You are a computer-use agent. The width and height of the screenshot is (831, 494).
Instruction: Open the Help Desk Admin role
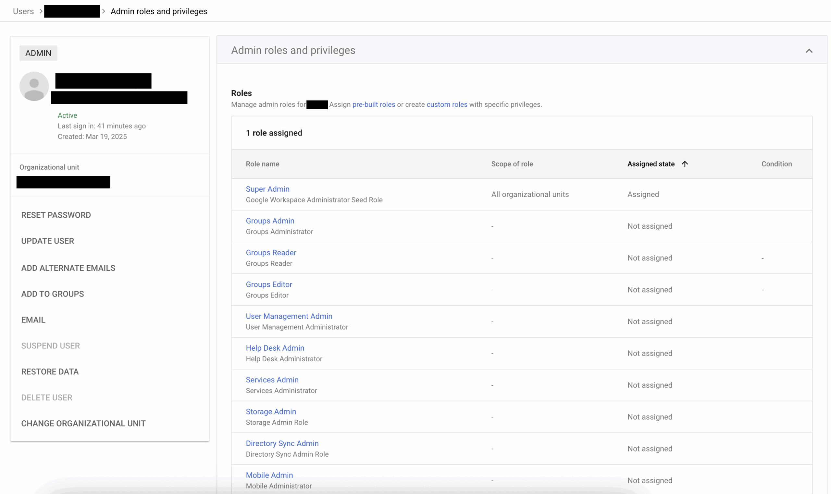click(275, 348)
